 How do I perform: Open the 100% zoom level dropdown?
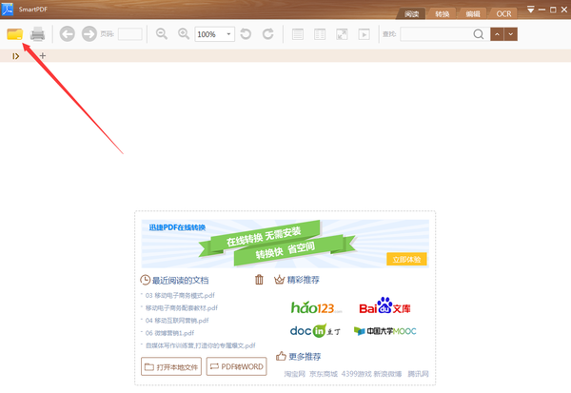pyautogui.click(x=229, y=34)
